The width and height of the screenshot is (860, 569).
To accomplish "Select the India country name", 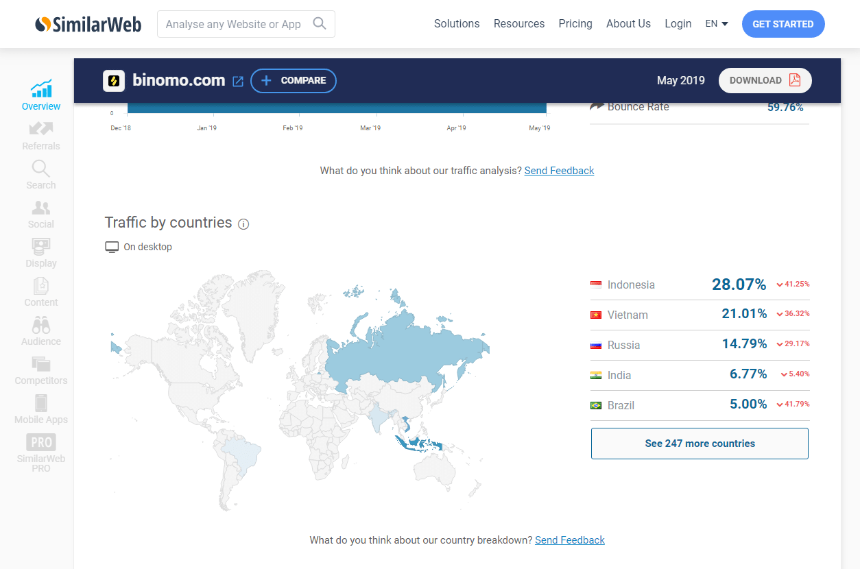I will click(x=619, y=376).
